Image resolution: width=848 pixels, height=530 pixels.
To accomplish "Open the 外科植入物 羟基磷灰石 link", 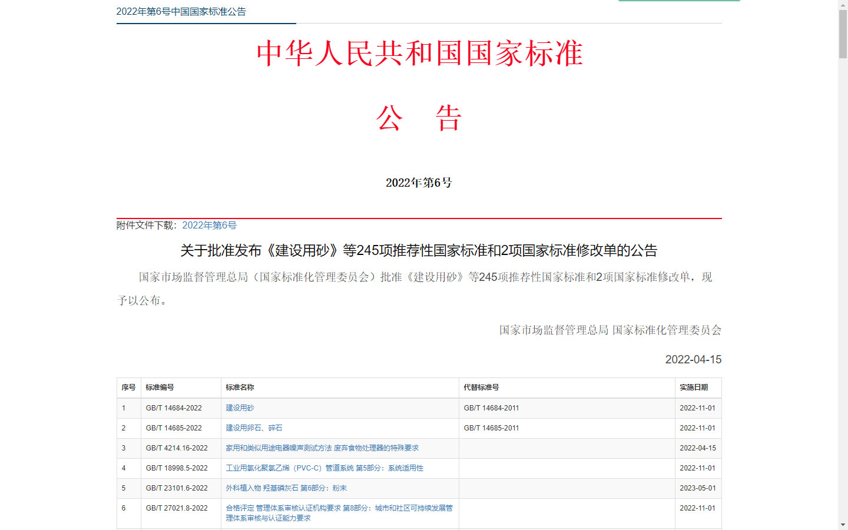I will pos(286,488).
